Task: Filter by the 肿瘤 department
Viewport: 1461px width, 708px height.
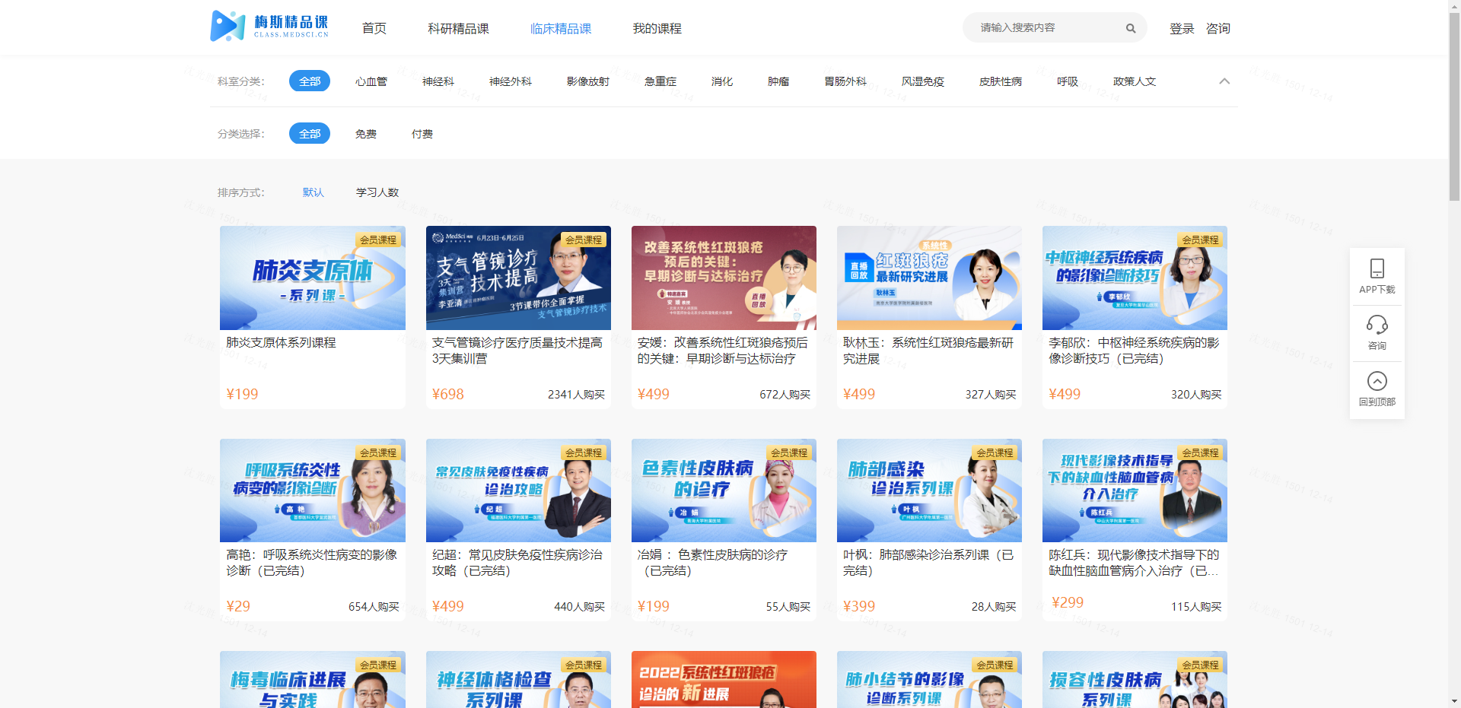Action: (778, 81)
